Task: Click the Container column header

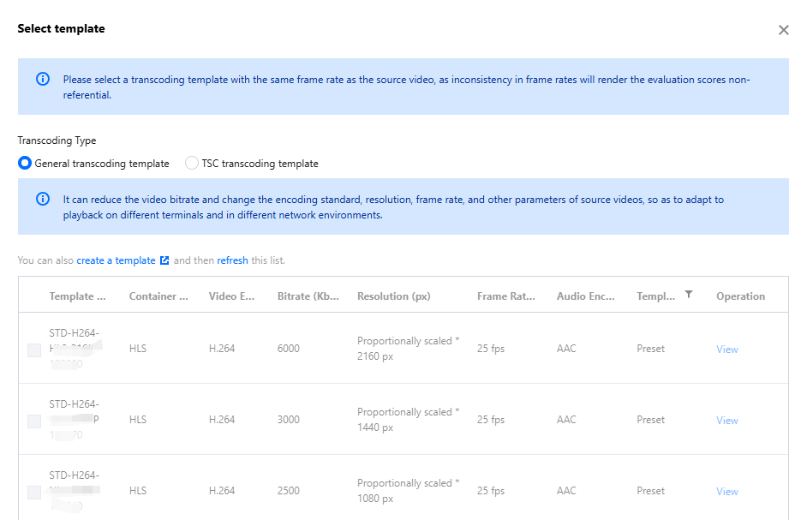Action: (158, 296)
